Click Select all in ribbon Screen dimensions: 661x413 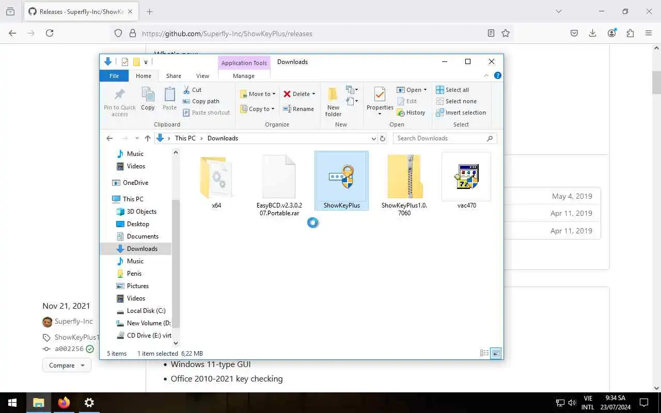pyautogui.click(x=452, y=90)
